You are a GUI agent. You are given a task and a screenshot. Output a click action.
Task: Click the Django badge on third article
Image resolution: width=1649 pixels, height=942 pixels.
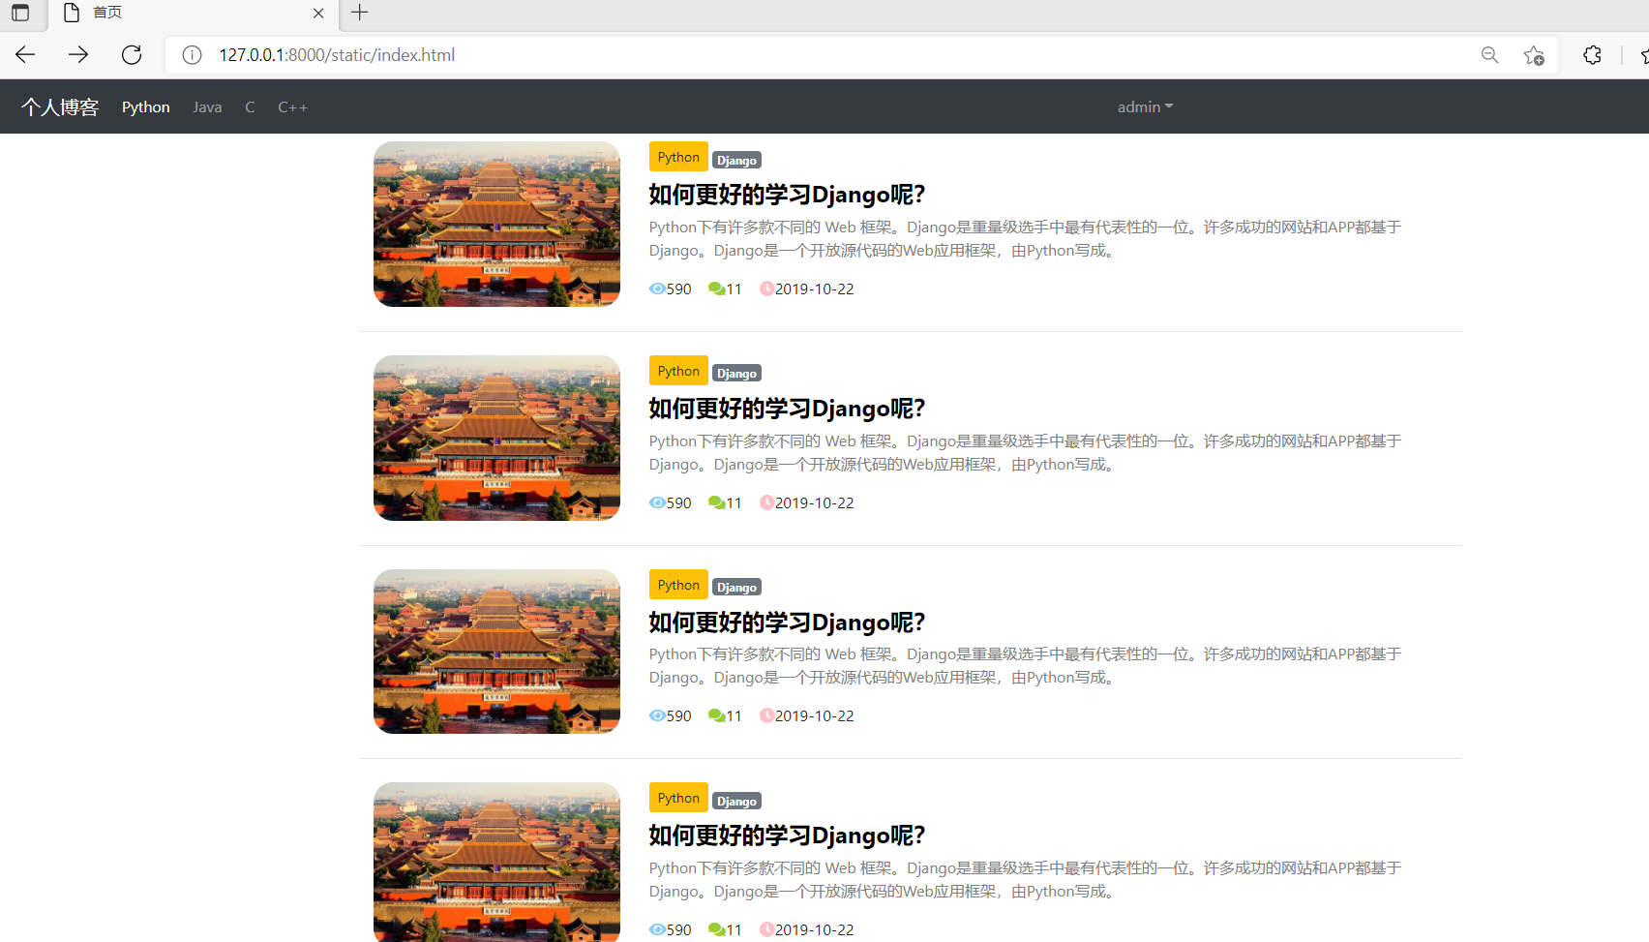point(736,588)
